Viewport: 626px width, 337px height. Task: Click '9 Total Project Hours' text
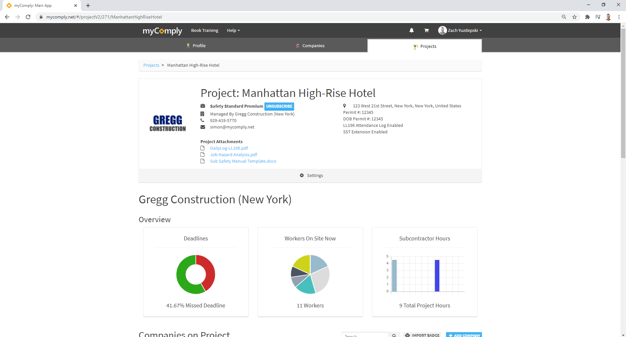[x=425, y=305]
